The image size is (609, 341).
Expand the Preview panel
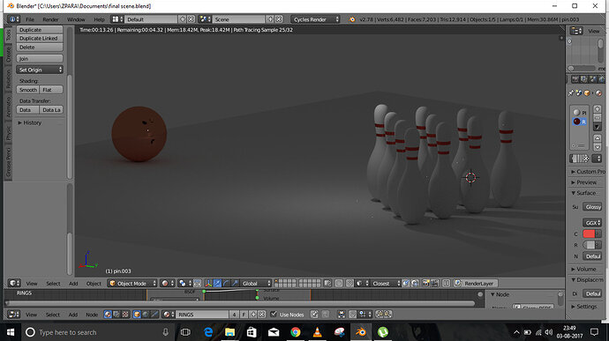pyautogui.click(x=583, y=182)
